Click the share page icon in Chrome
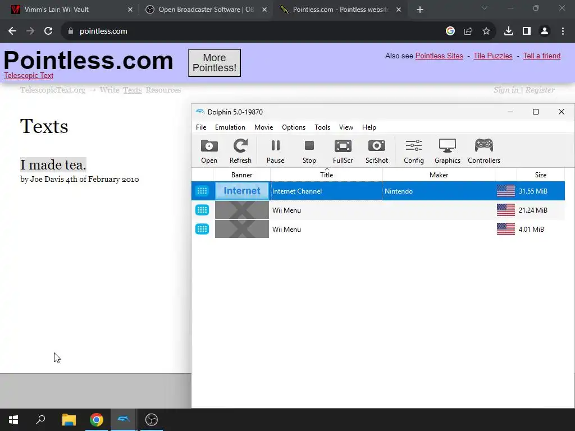The width and height of the screenshot is (575, 431). click(468, 31)
